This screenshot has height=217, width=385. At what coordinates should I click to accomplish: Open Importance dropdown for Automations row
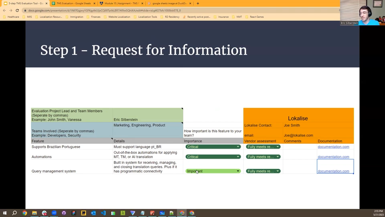(x=213, y=157)
